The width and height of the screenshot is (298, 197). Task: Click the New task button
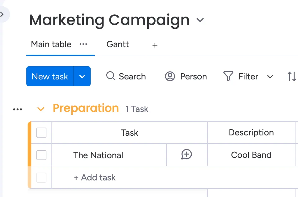[x=50, y=77]
